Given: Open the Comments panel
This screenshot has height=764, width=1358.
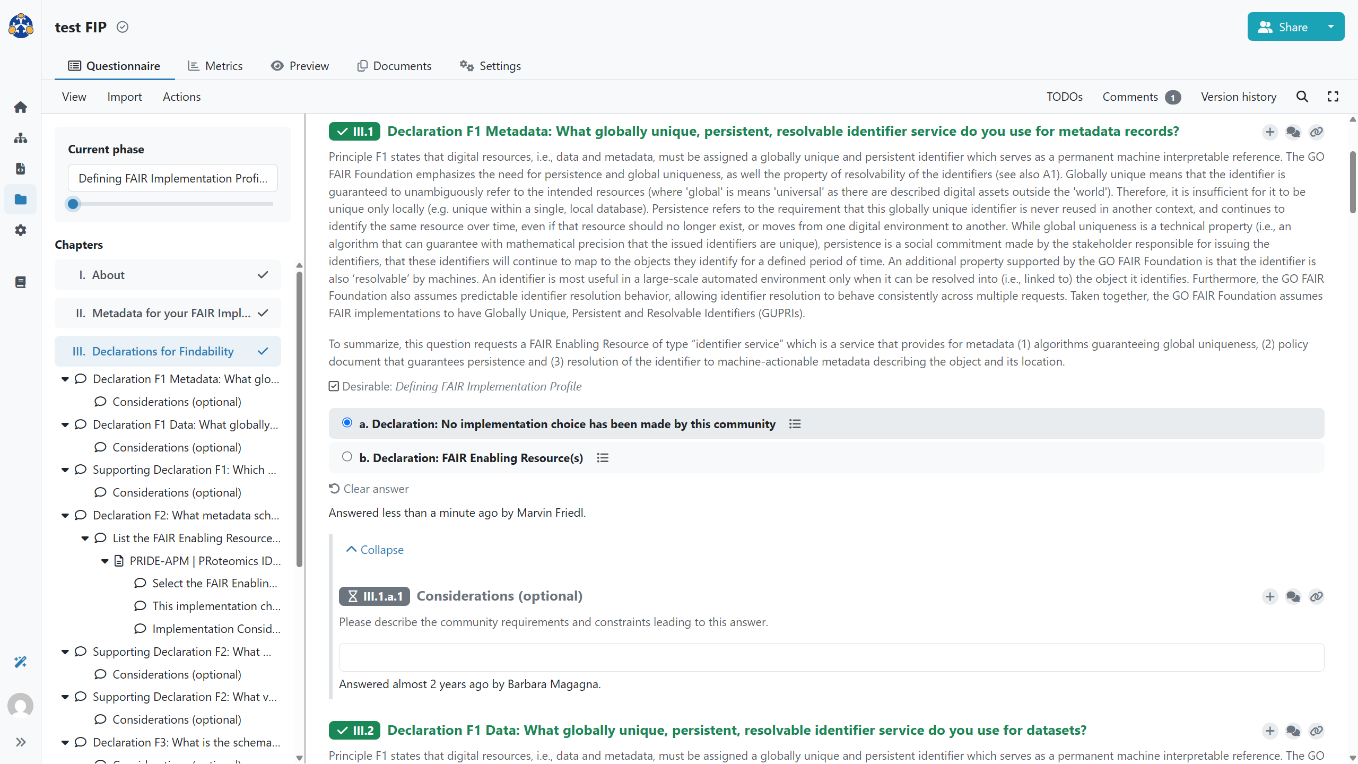Looking at the screenshot, I should pyautogui.click(x=1142, y=97).
